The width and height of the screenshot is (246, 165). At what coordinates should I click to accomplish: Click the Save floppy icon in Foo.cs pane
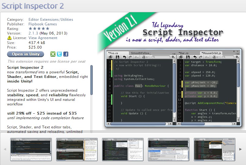pyautogui.click(x=117, y=57)
